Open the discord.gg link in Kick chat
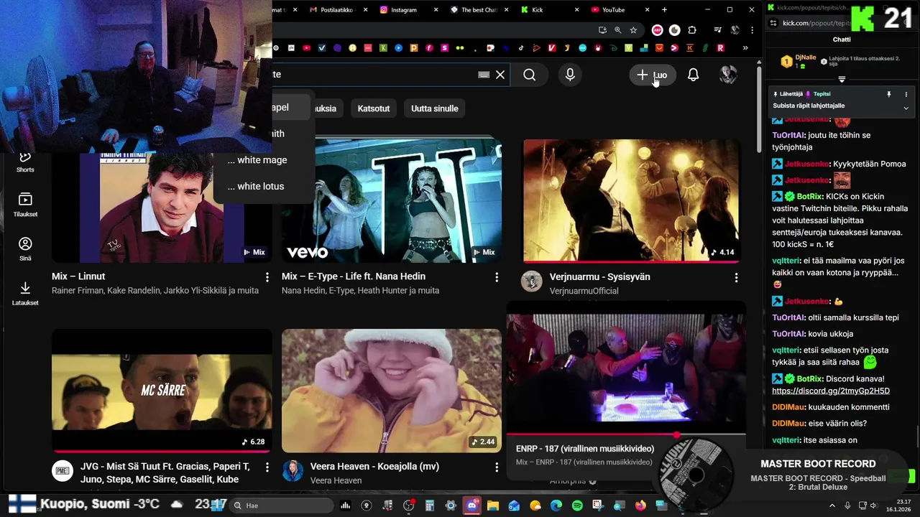Viewport: 920px width, 517px height. coord(831,391)
